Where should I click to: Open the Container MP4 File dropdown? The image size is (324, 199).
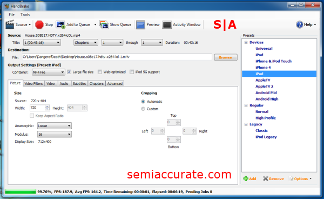pos(49,72)
